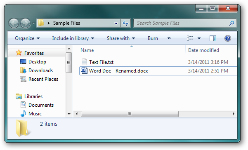Click the Documents library icon
The image size is (248, 150).
(x=23, y=105)
